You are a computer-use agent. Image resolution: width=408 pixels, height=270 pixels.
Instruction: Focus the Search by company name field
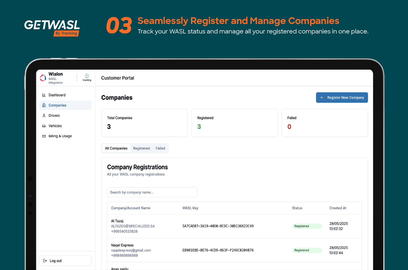pyautogui.click(x=152, y=192)
